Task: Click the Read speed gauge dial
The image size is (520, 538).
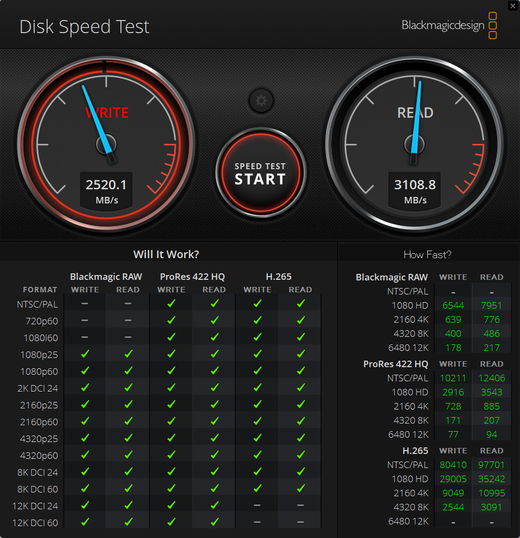Action: click(415, 144)
